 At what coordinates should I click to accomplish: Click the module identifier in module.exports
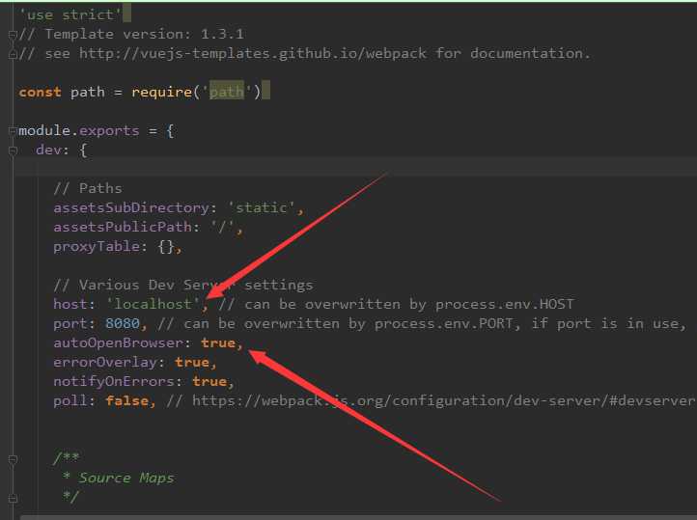pos(44,130)
